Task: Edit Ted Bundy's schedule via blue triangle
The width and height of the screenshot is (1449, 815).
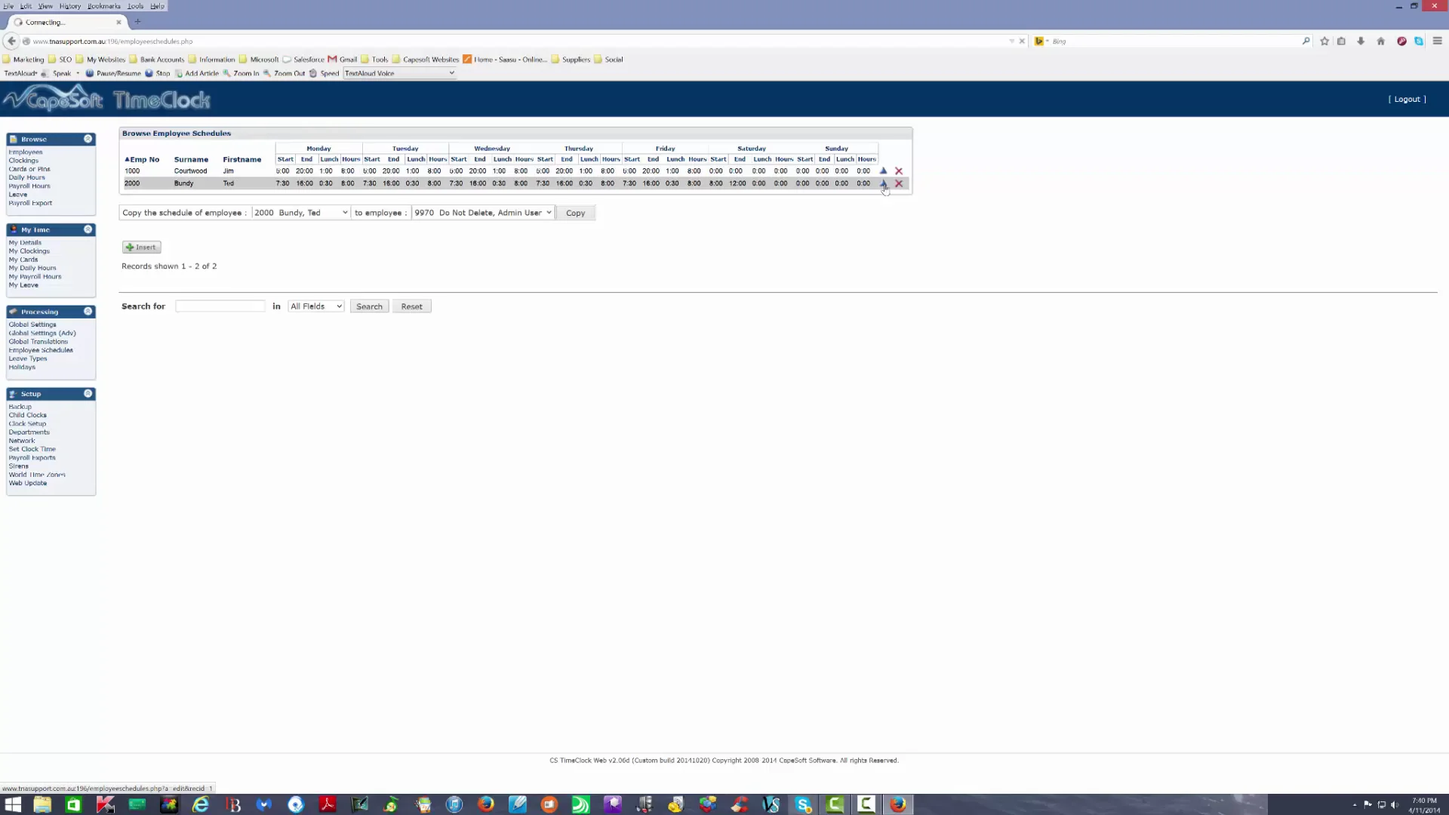Action: coord(883,183)
